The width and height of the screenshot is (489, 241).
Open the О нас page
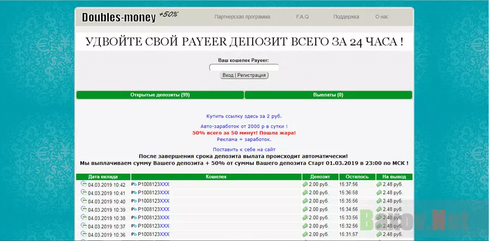pyautogui.click(x=382, y=17)
